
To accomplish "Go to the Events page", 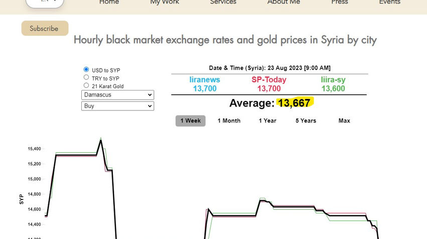I will pyautogui.click(x=389, y=2).
